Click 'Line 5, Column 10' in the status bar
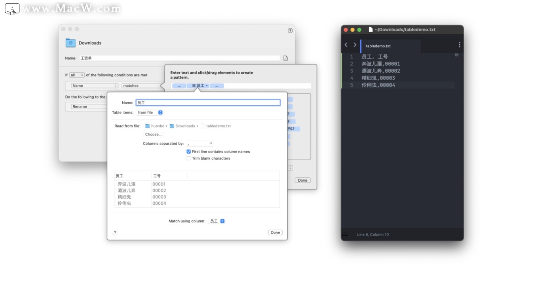 pyautogui.click(x=373, y=234)
